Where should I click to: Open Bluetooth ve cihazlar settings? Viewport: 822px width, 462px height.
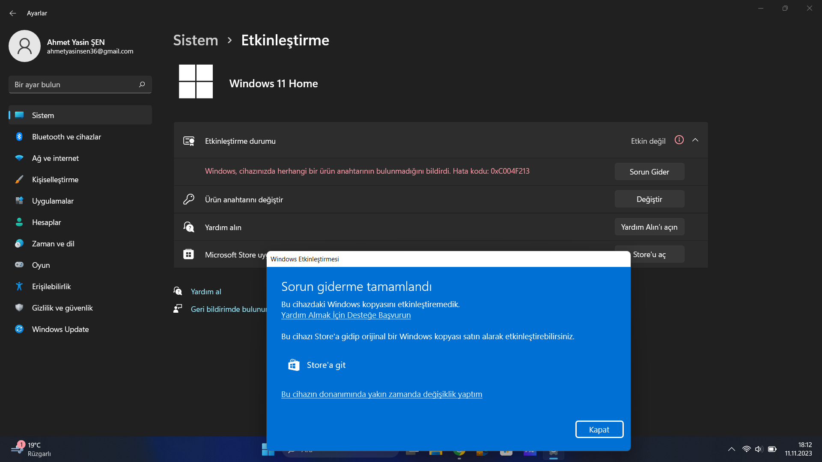(x=66, y=137)
